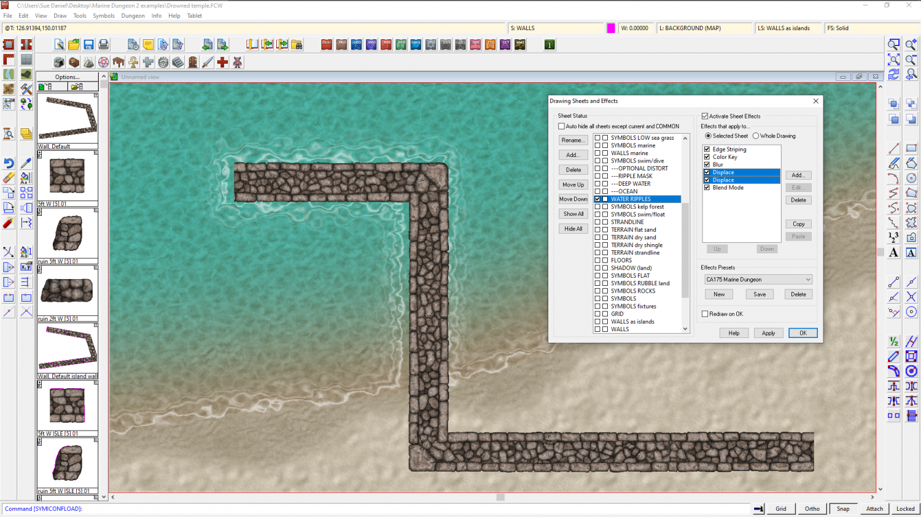The width and height of the screenshot is (921, 517).
Task: Click the binoculars folder icon
Action: 297,44
